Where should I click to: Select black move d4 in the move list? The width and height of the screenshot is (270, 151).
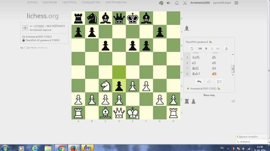tap(214, 68)
